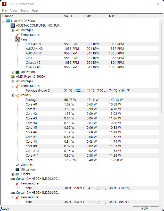Click the first Corsair memory module icon
164x211 pixels.
(13, 179)
